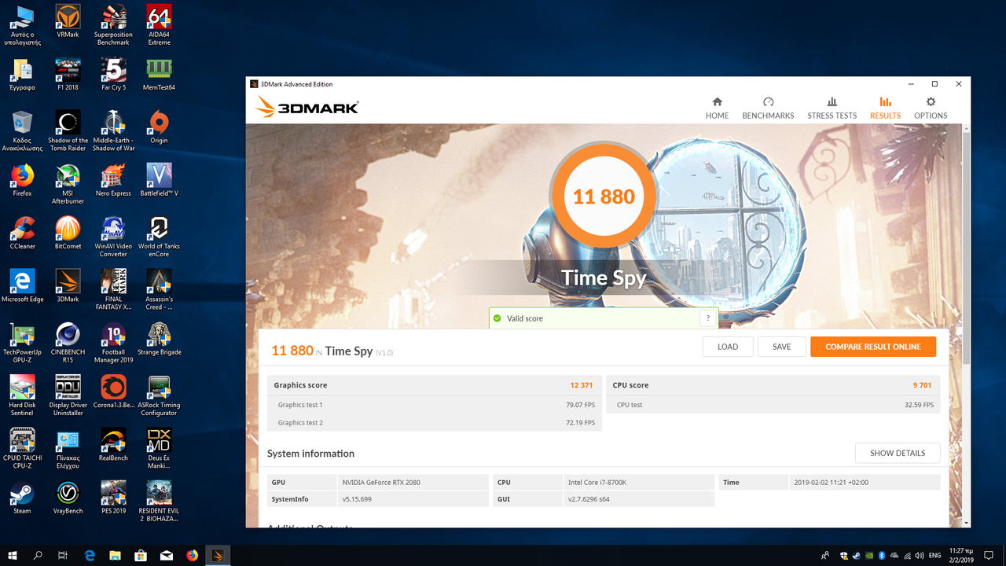Open Origin desktop icon
Viewport: 1006px width, 566px height.
point(160,127)
